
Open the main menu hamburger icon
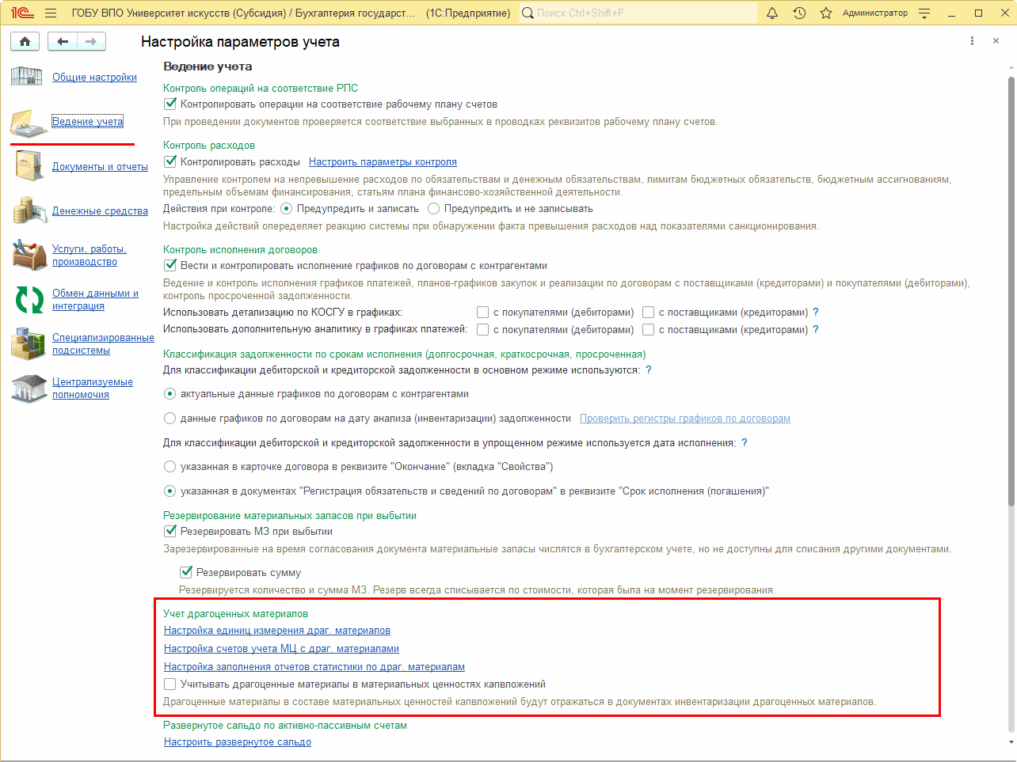point(51,13)
